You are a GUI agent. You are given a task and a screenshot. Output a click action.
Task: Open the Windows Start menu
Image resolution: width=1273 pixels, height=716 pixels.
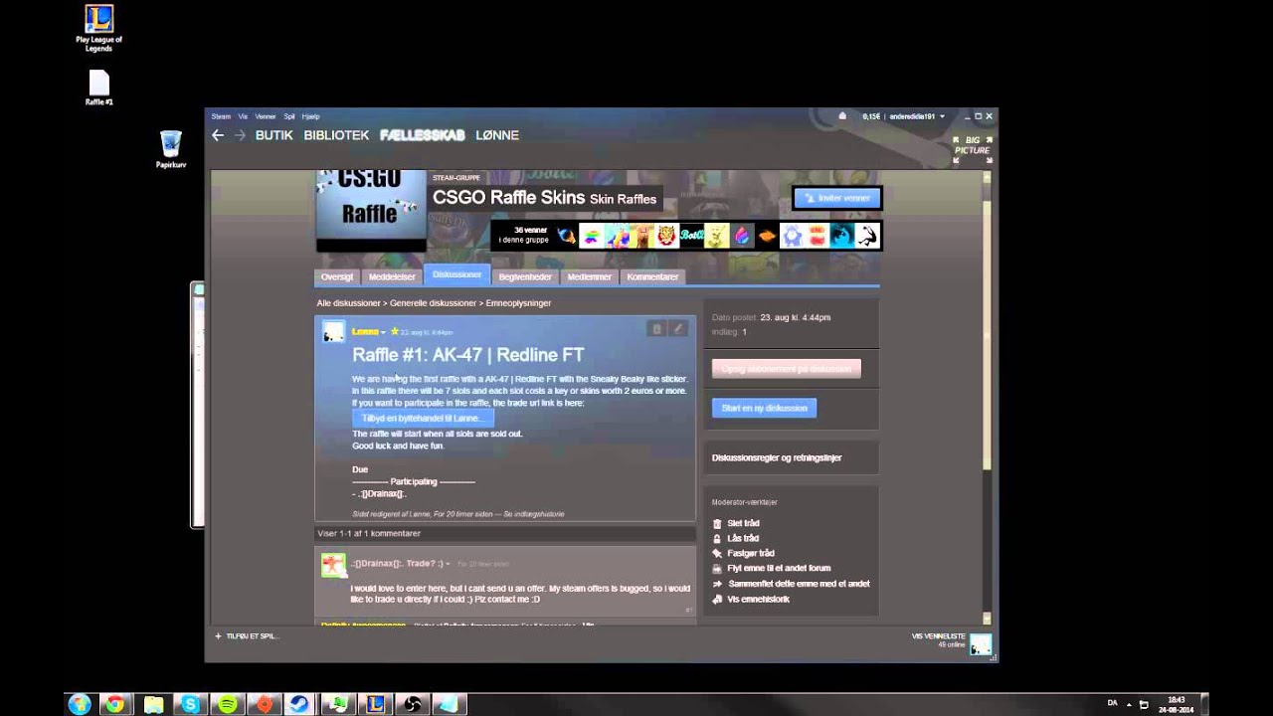(80, 704)
